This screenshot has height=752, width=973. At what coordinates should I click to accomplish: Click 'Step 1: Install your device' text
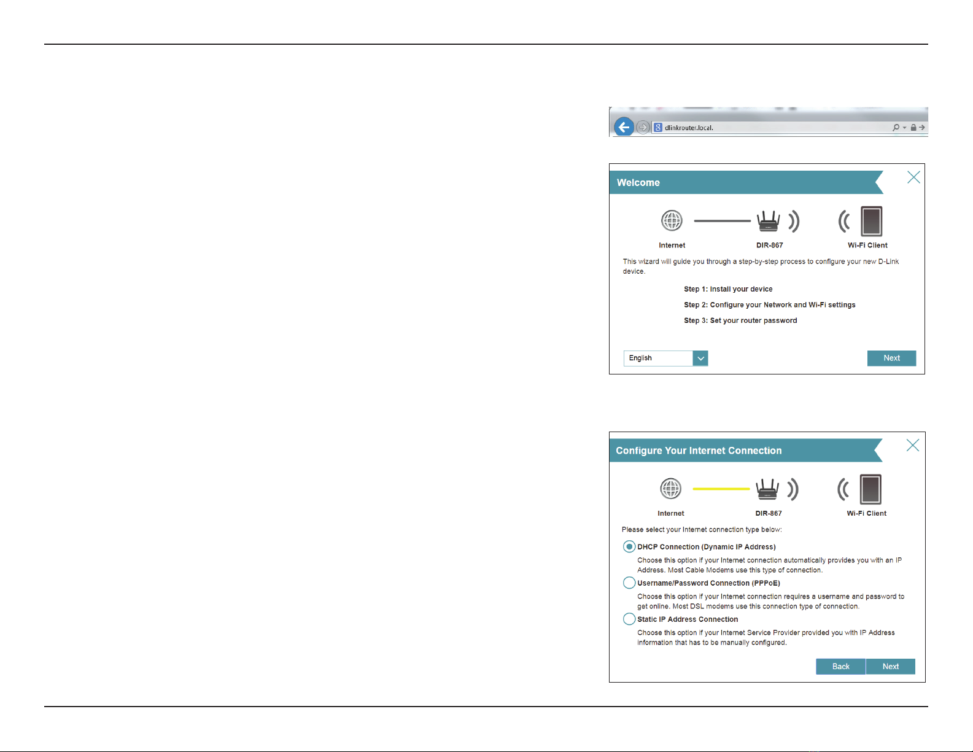(728, 289)
